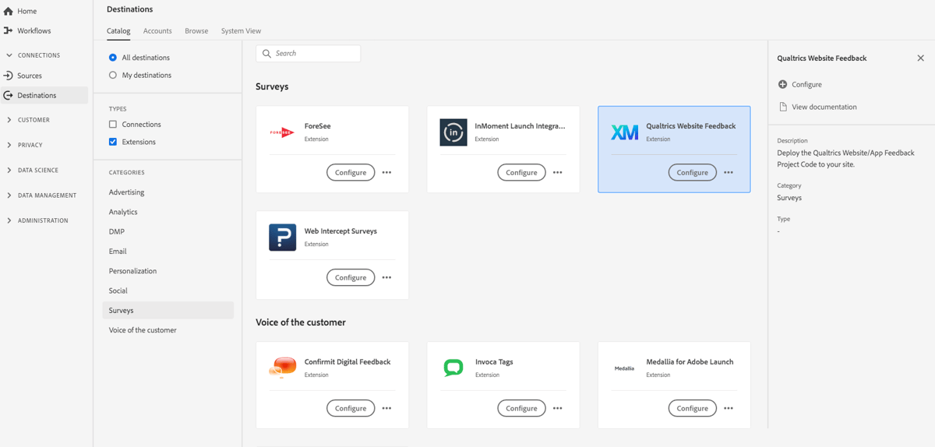This screenshot has height=447, width=935.
Task: Click the document icon for View documentation
Action: point(783,107)
